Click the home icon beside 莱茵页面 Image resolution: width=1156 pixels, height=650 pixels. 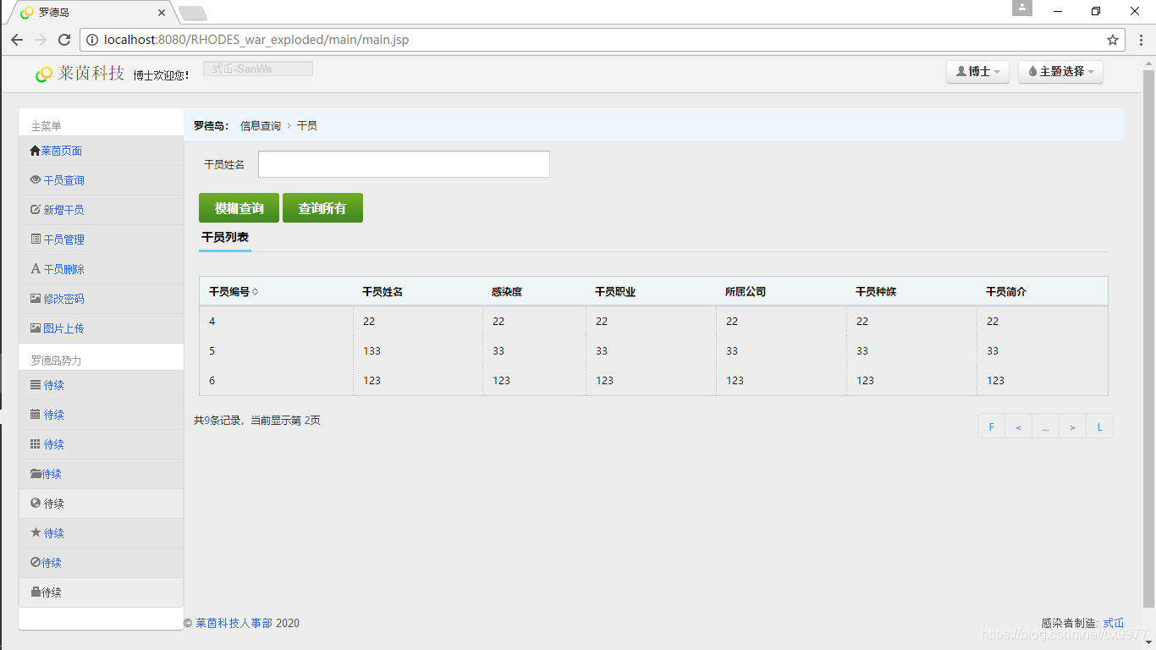coord(35,151)
